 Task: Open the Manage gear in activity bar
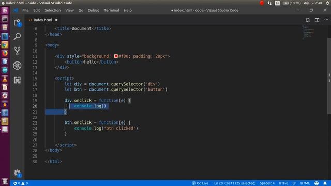point(17,173)
